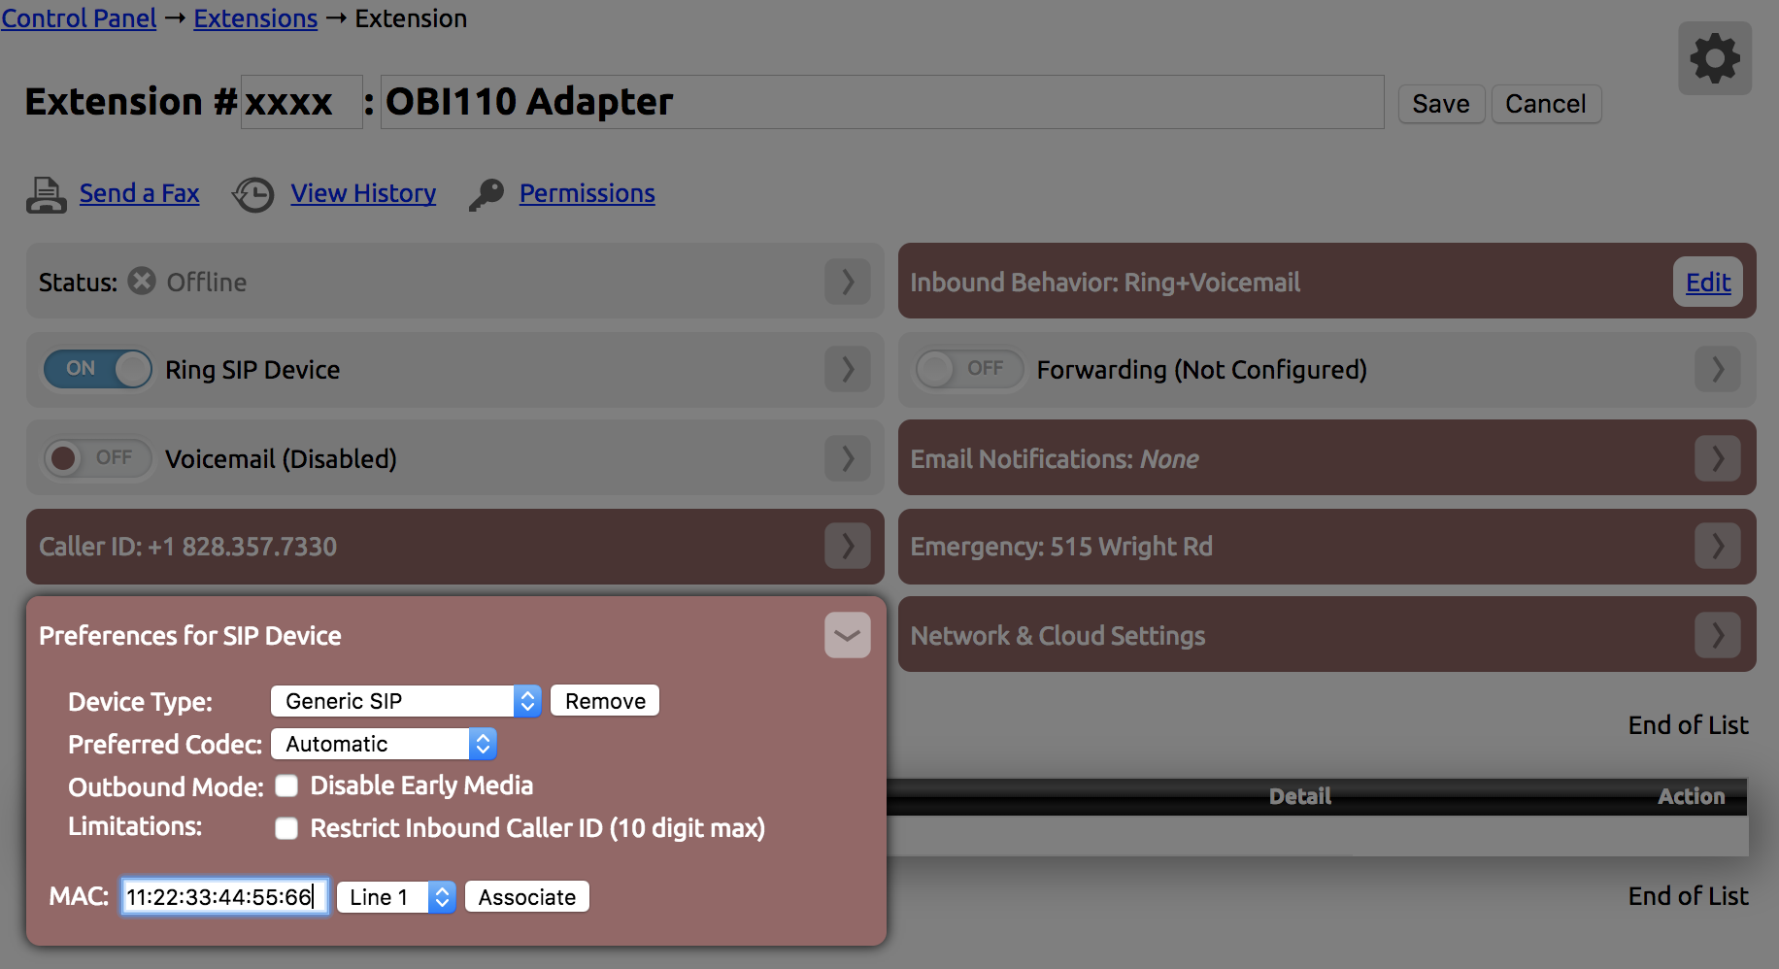Toggle the Ring SIP Device switch

(98, 369)
